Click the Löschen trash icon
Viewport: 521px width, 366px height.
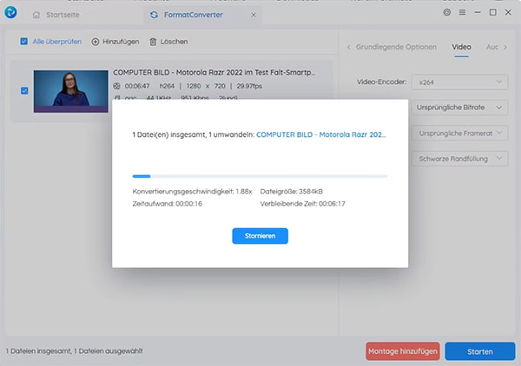pos(153,42)
